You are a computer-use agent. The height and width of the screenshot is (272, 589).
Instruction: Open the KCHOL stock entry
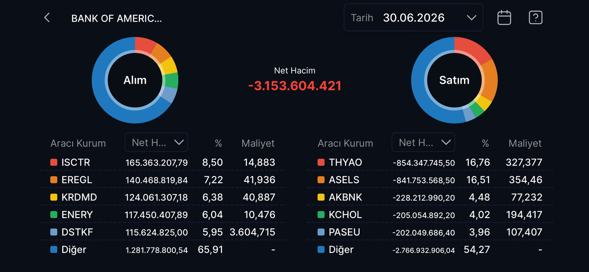pos(345,215)
